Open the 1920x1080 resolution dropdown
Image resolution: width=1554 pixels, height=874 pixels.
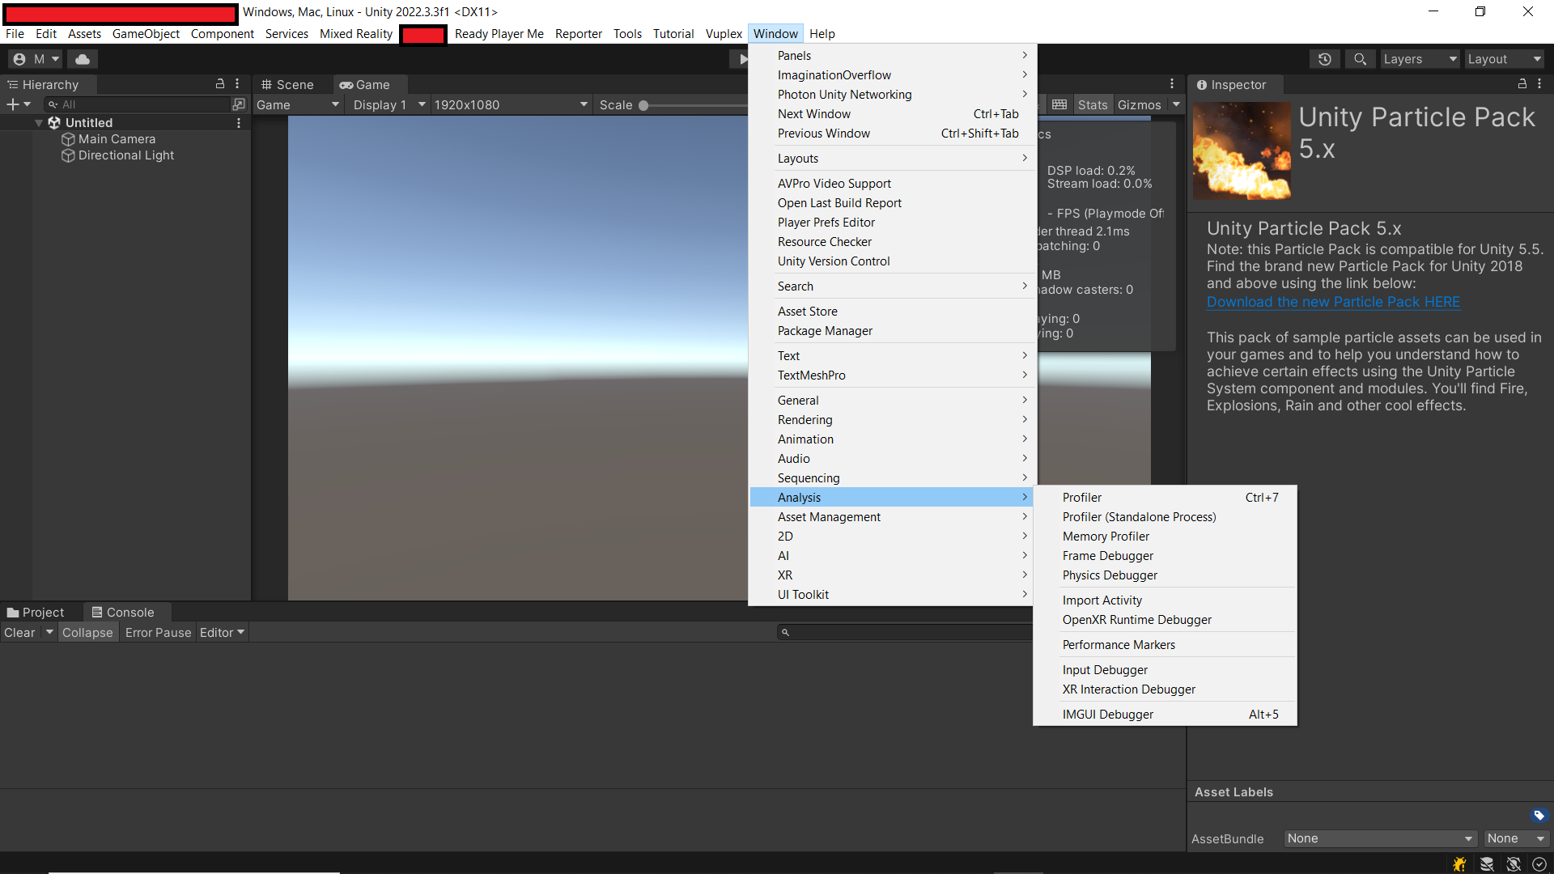pos(510,105)
